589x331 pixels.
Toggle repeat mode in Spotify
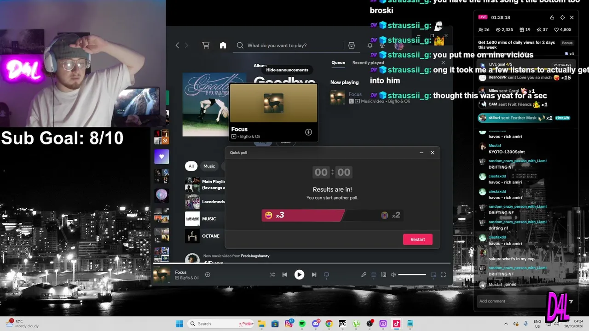pos(326,274)
